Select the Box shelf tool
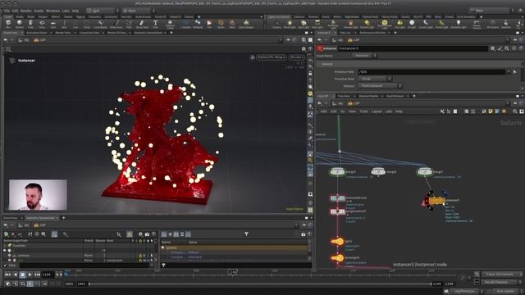The width and height of the screenshot is (525, 295). (x=8, y=24)
